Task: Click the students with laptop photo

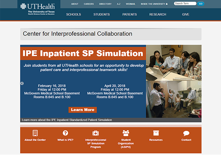Action: coord(174,63)
